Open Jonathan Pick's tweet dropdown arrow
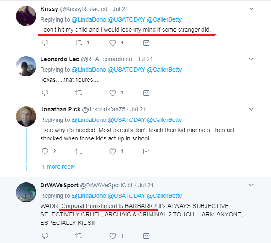Viewport: 271px width, 243px height. (x=252, y=109)
